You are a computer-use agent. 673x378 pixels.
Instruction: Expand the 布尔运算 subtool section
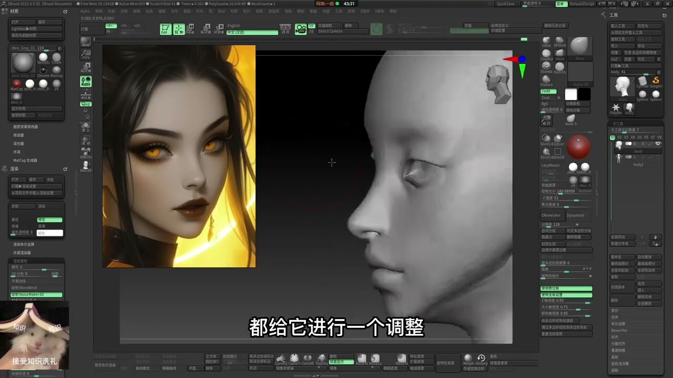(x=618, y=324)
